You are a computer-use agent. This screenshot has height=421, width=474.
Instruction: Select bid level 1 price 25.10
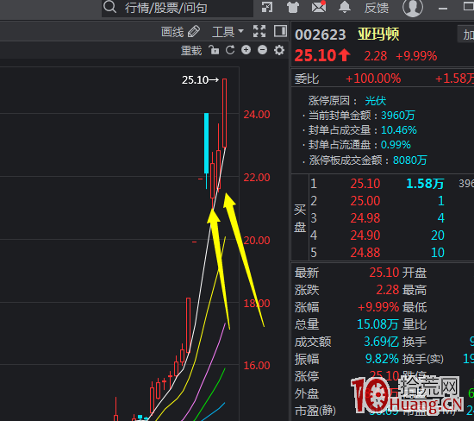point(365,184)
